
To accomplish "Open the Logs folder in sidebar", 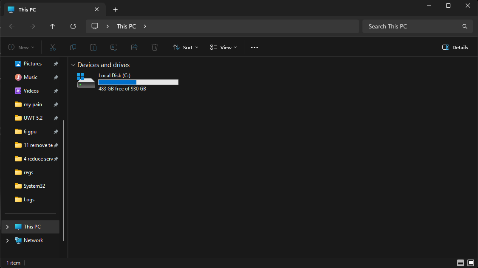I will [x=29, y=200].
